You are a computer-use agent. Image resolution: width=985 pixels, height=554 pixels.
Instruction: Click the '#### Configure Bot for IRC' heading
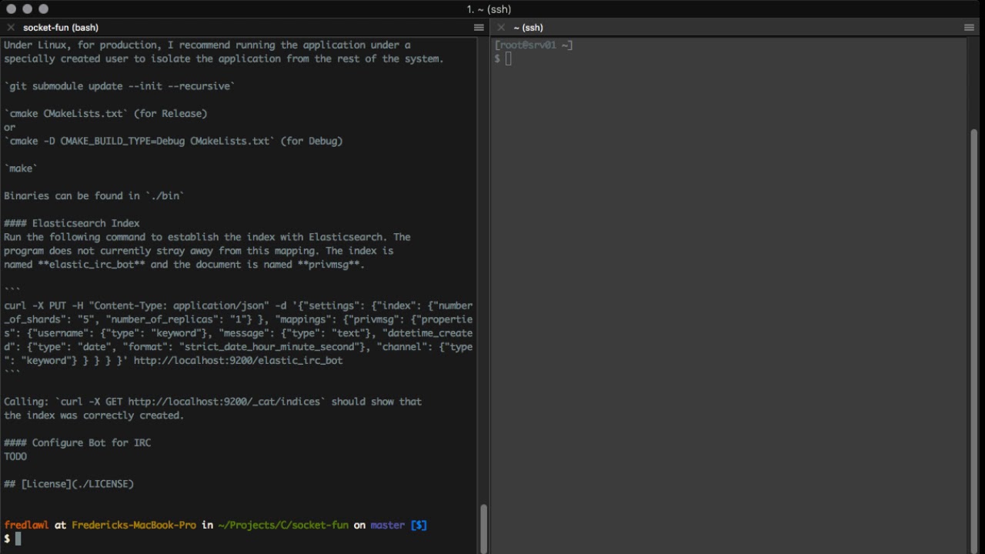pos(78,442)
